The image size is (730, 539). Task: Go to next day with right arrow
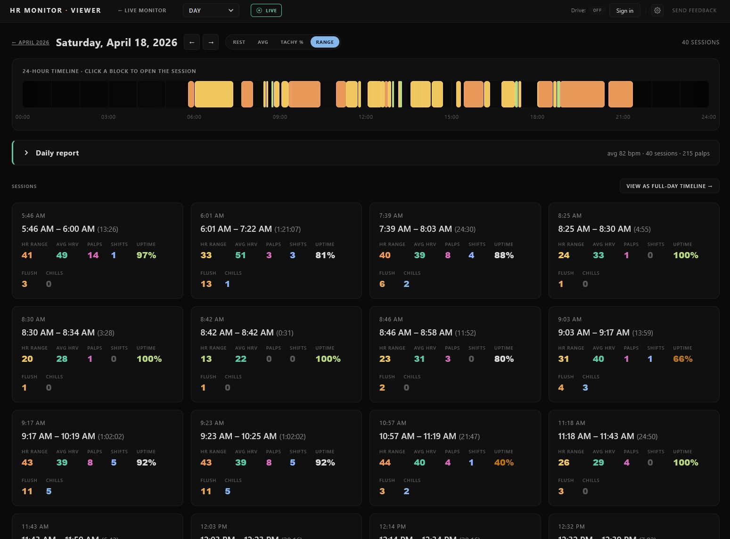click(211, 42)
